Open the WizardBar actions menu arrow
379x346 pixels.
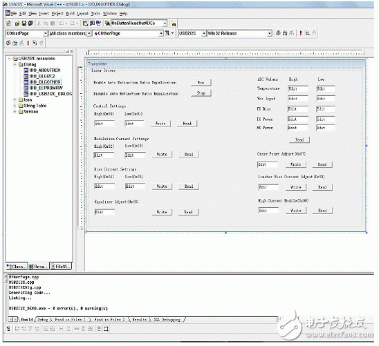[172, 33]
